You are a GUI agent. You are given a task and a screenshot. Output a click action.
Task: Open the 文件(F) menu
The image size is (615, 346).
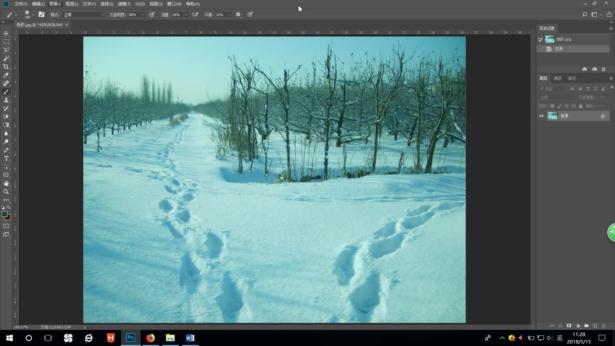point(21,4)
